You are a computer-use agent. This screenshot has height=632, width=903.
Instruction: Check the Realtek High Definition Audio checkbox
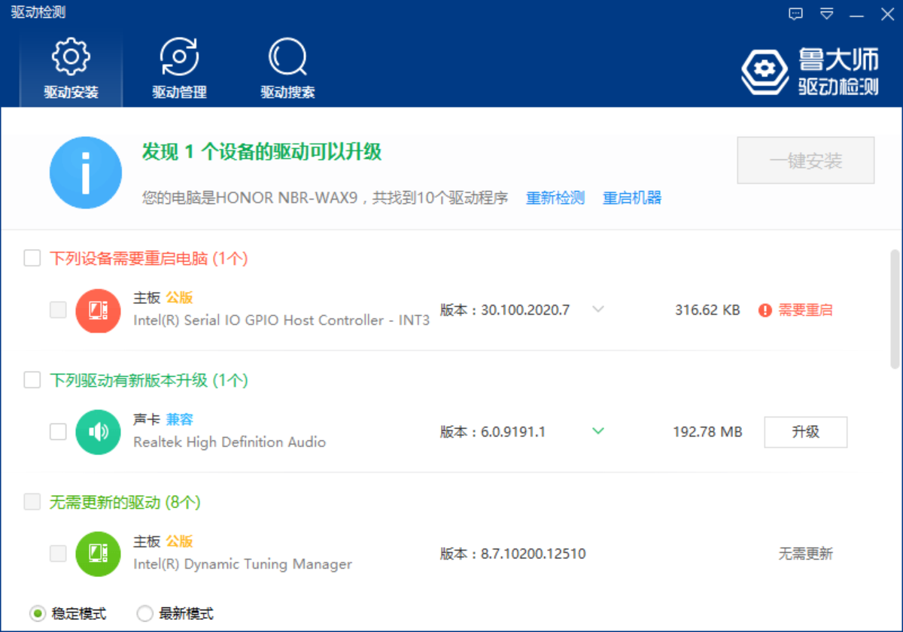(x=58, y=432)
